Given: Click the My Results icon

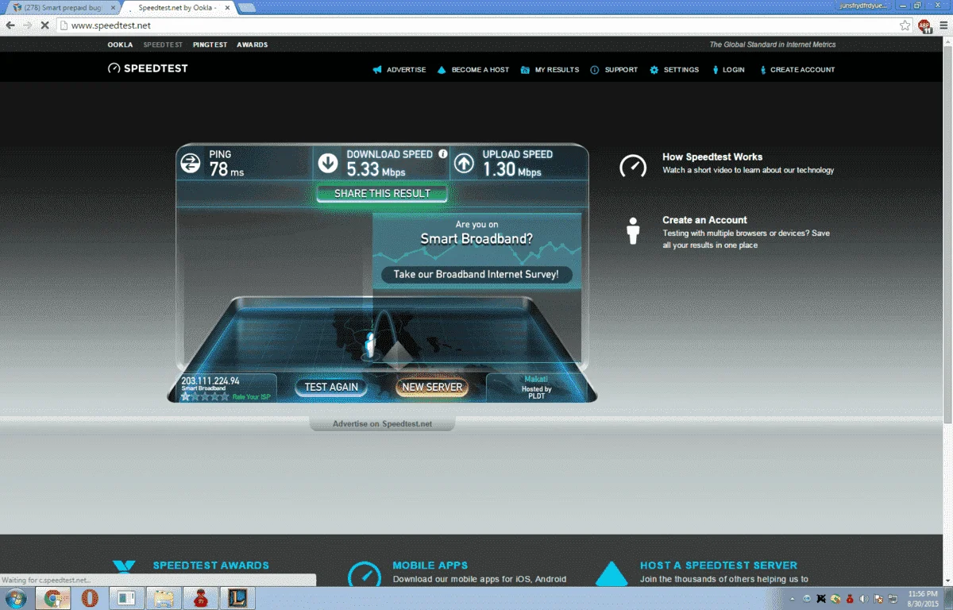Looking at the screenshot, I should (x=525, y=70).
